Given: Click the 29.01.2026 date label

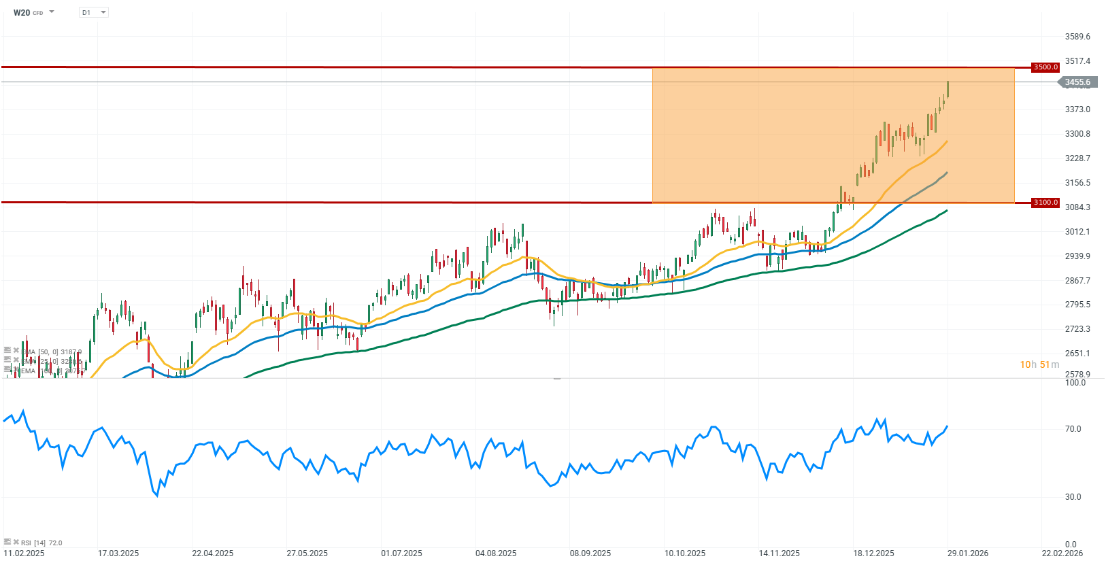Looking at the screenshot, I should 968,553.
